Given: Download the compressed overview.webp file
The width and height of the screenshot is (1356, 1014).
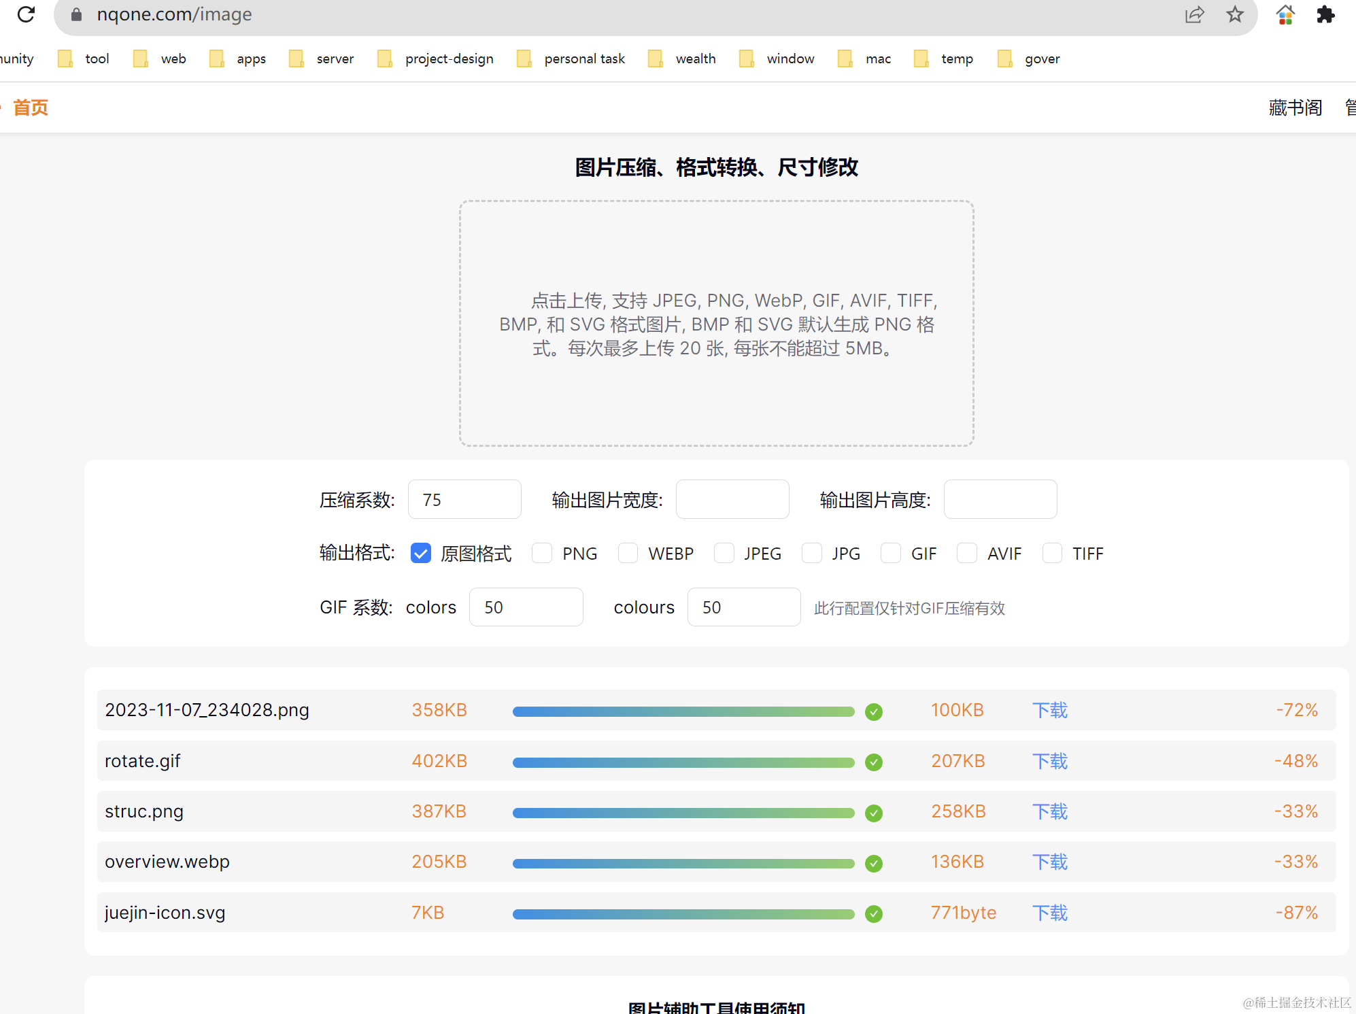Looking at the screenshot, I should (x=1049, y=862).
